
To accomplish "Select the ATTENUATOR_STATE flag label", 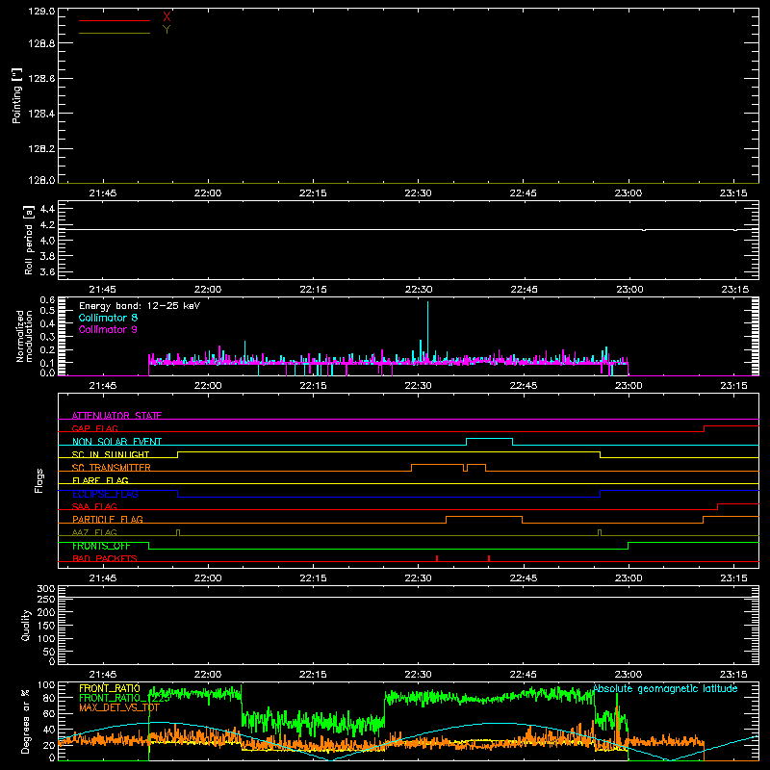I will point(116,416).
